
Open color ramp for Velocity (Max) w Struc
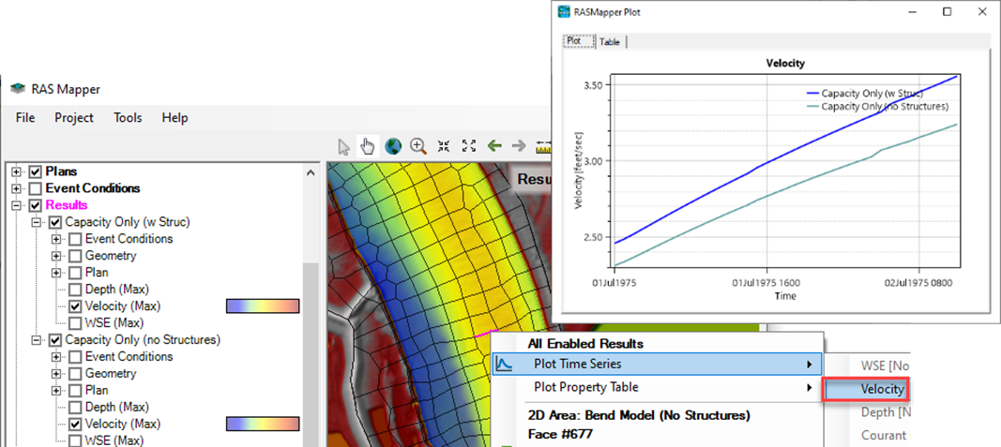pos(263,306)
